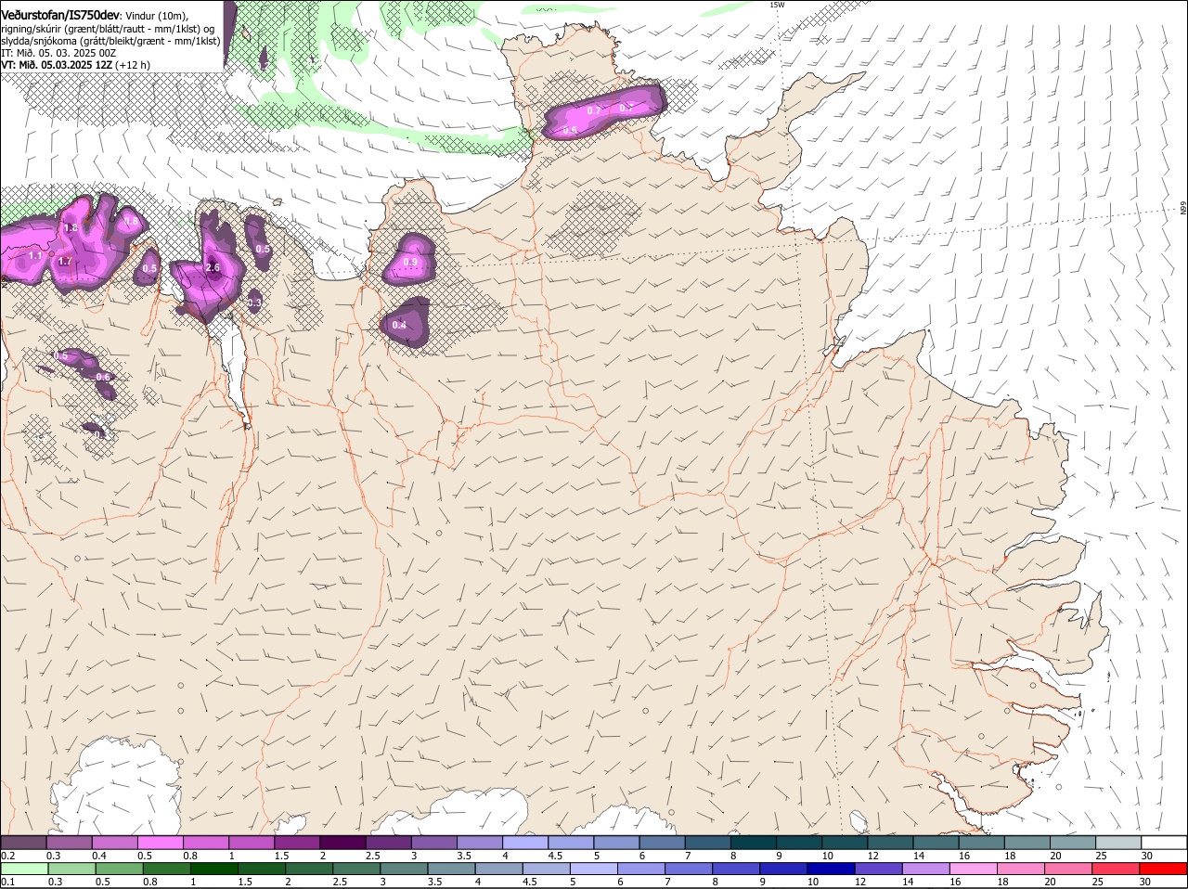Select the bright pink 0.5–0.8 snow legend swatch
The image size is (1188, 889).
161,842
